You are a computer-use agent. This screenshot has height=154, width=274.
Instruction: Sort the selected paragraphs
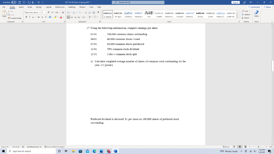click(x=94, y=12)
